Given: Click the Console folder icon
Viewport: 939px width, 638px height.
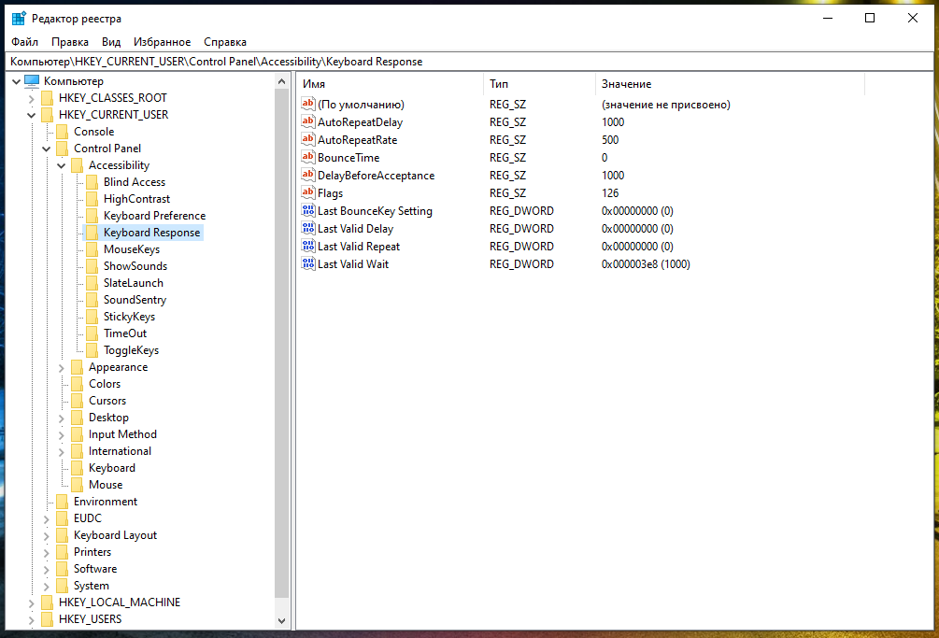Looking at the screenshot, I should point(63,132).
